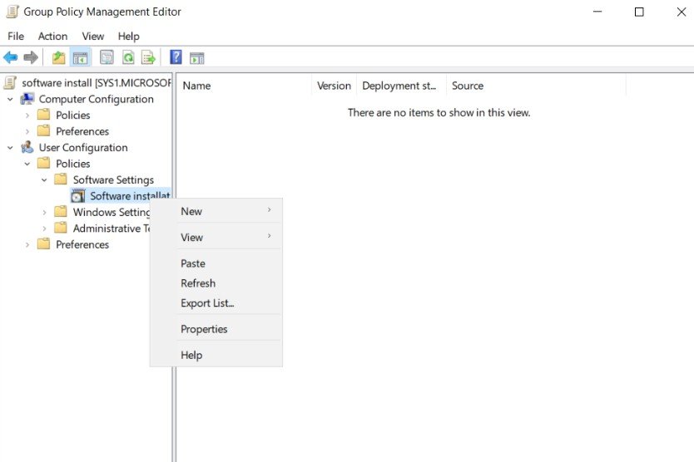Select Policies label under User Configuration
Screen dimensions: 694x462
pyautogui.click(x=73, y=164)
